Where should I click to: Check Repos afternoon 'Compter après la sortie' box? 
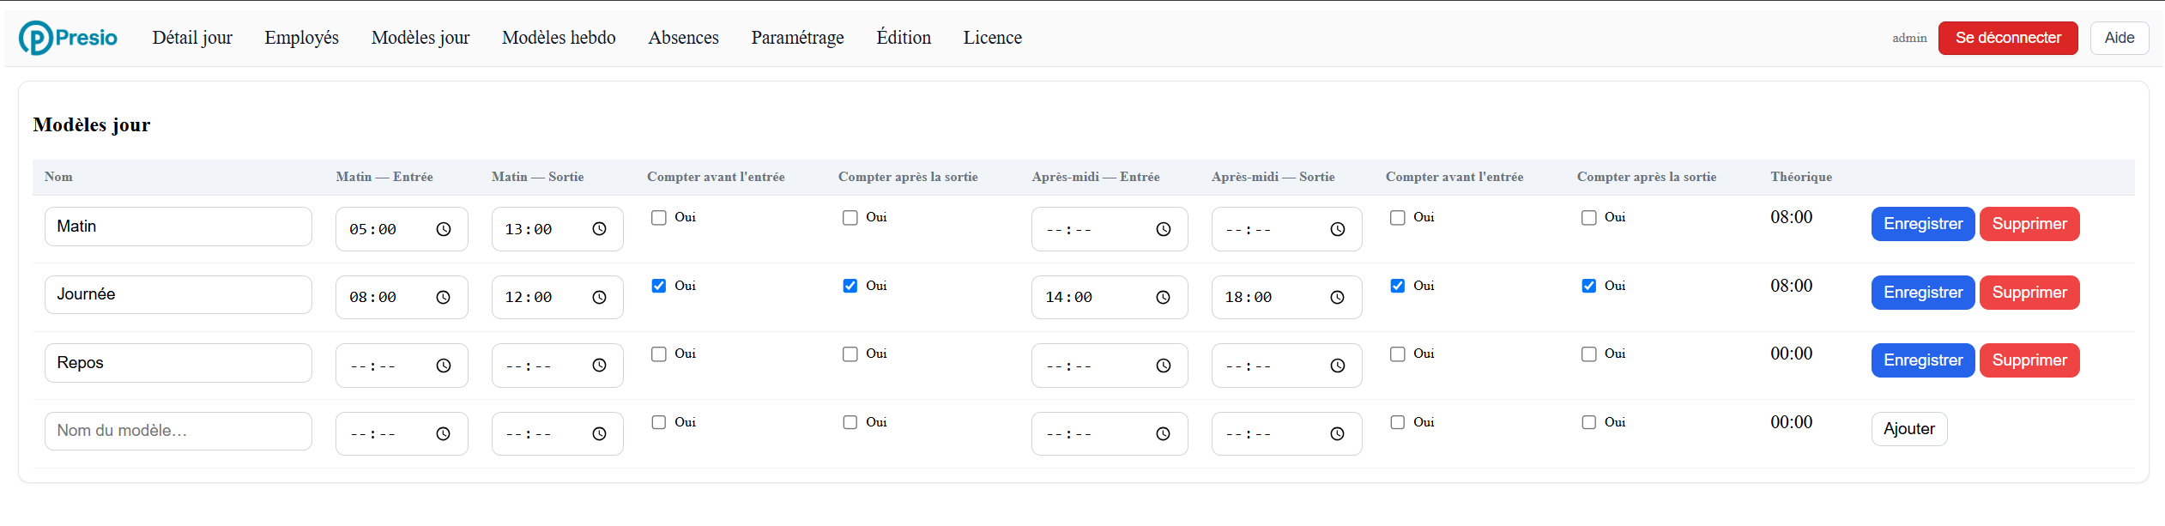1589,354
